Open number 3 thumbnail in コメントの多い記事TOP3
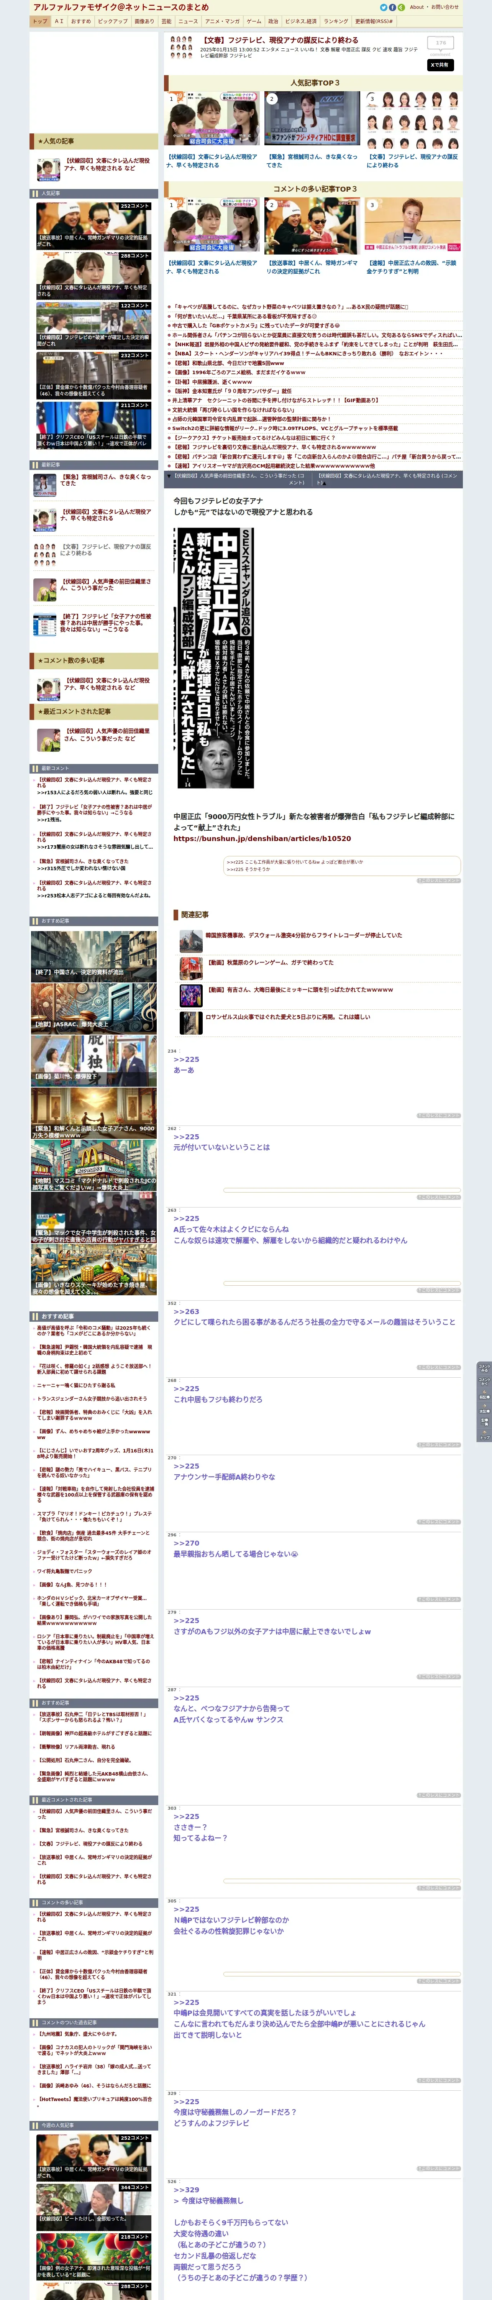 pyautogui.click(x=413, y=225)
